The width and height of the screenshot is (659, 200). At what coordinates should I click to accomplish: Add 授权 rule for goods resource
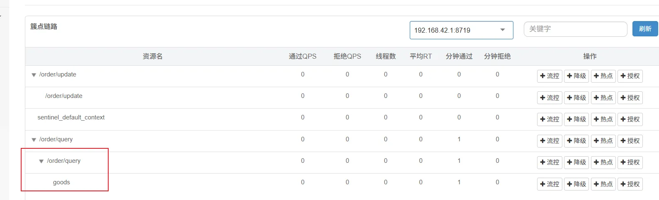pos(630,184)
